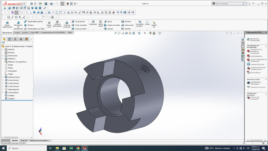Expand the Sólidos(1) tree node
This screenshot has height=151, width=268.
pos(3,59)
